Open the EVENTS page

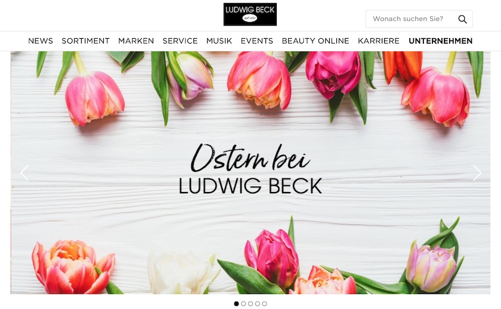coord(257,41)
